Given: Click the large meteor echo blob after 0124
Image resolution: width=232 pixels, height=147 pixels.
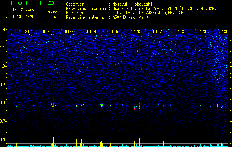Looking at the screenshot, I should point(101,105).
